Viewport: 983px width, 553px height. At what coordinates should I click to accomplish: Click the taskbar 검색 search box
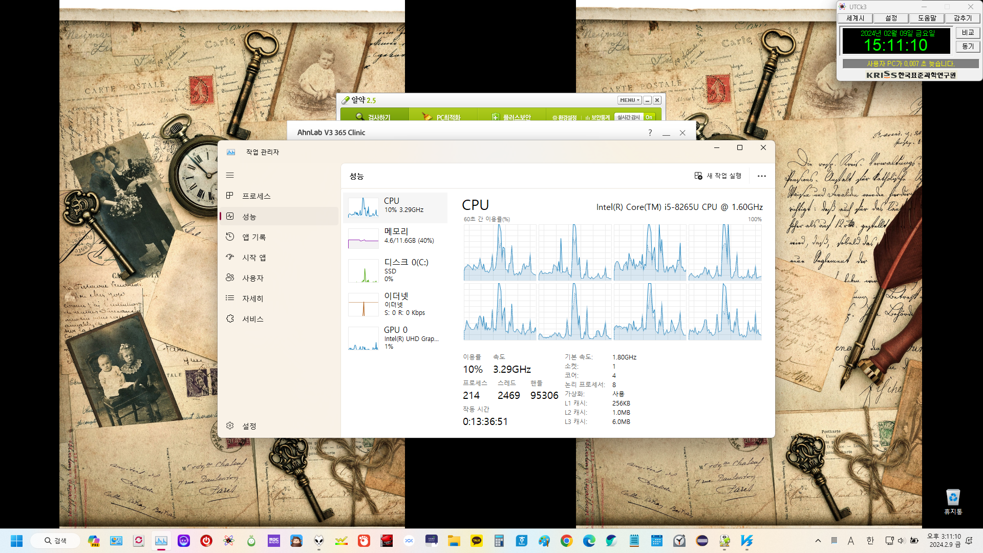pyautogui.click(x=55, y=541)
